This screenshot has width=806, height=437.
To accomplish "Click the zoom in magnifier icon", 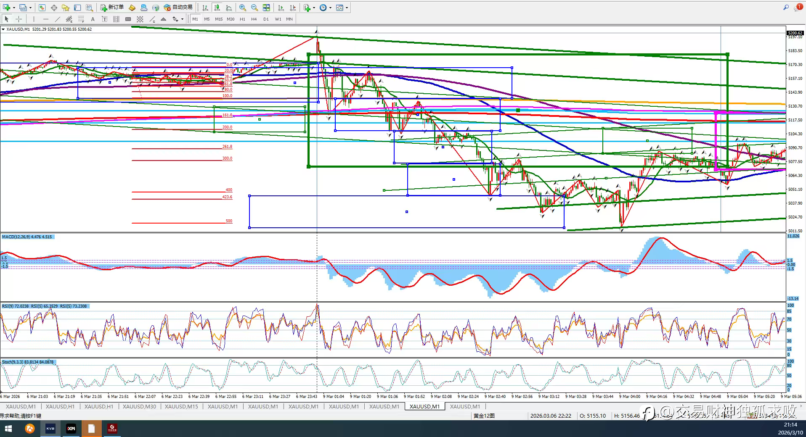I will 243,8.
